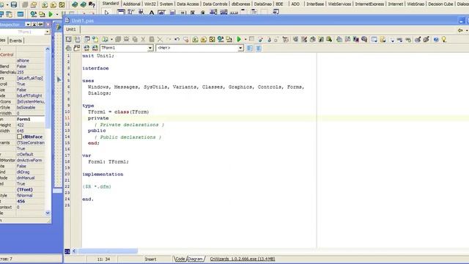Open the Data Controls palette tab

(x=215, y=4)
